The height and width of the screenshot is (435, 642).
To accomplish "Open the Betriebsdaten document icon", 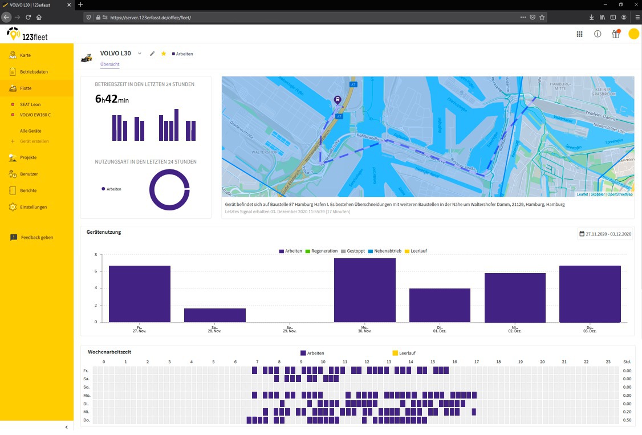I will (13, 72).
